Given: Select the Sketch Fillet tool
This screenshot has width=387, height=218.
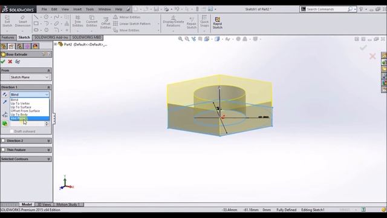Looking at the screenshot, I should click(56, 30).
